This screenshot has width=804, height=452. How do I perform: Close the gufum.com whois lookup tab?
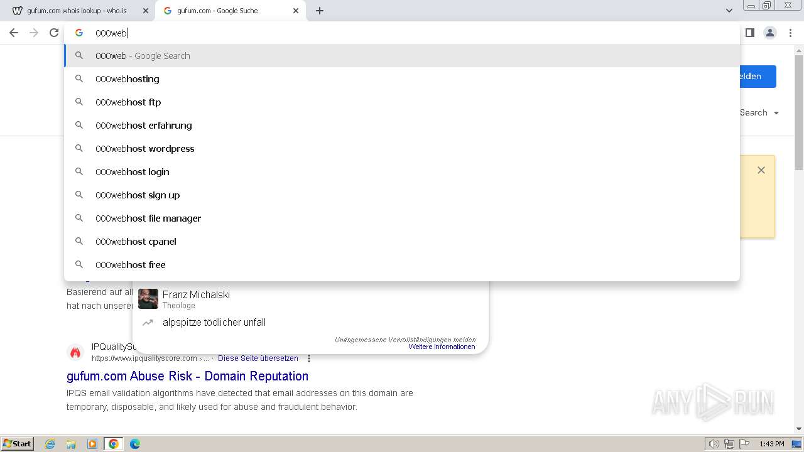146,11
